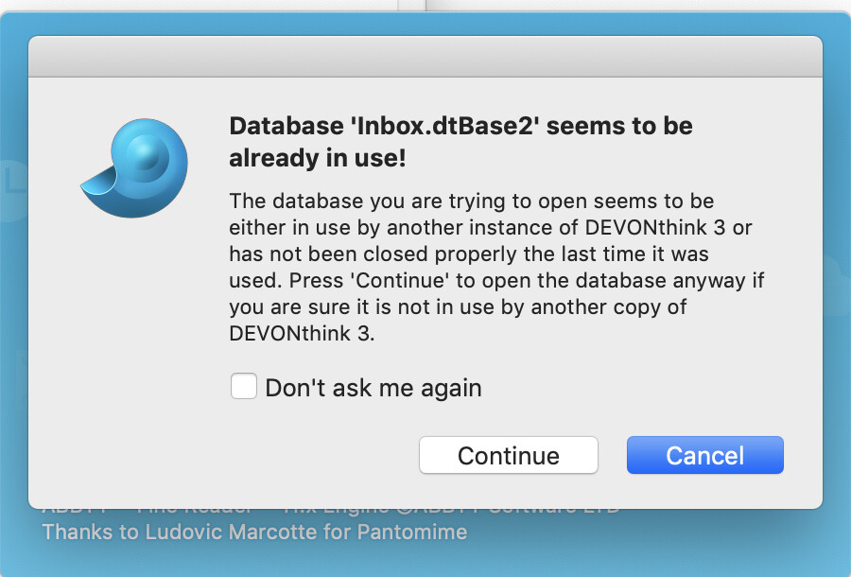Click the faint shape at the right window edge
The width and height of the screenshot is (851, 577).
(836, 282)
